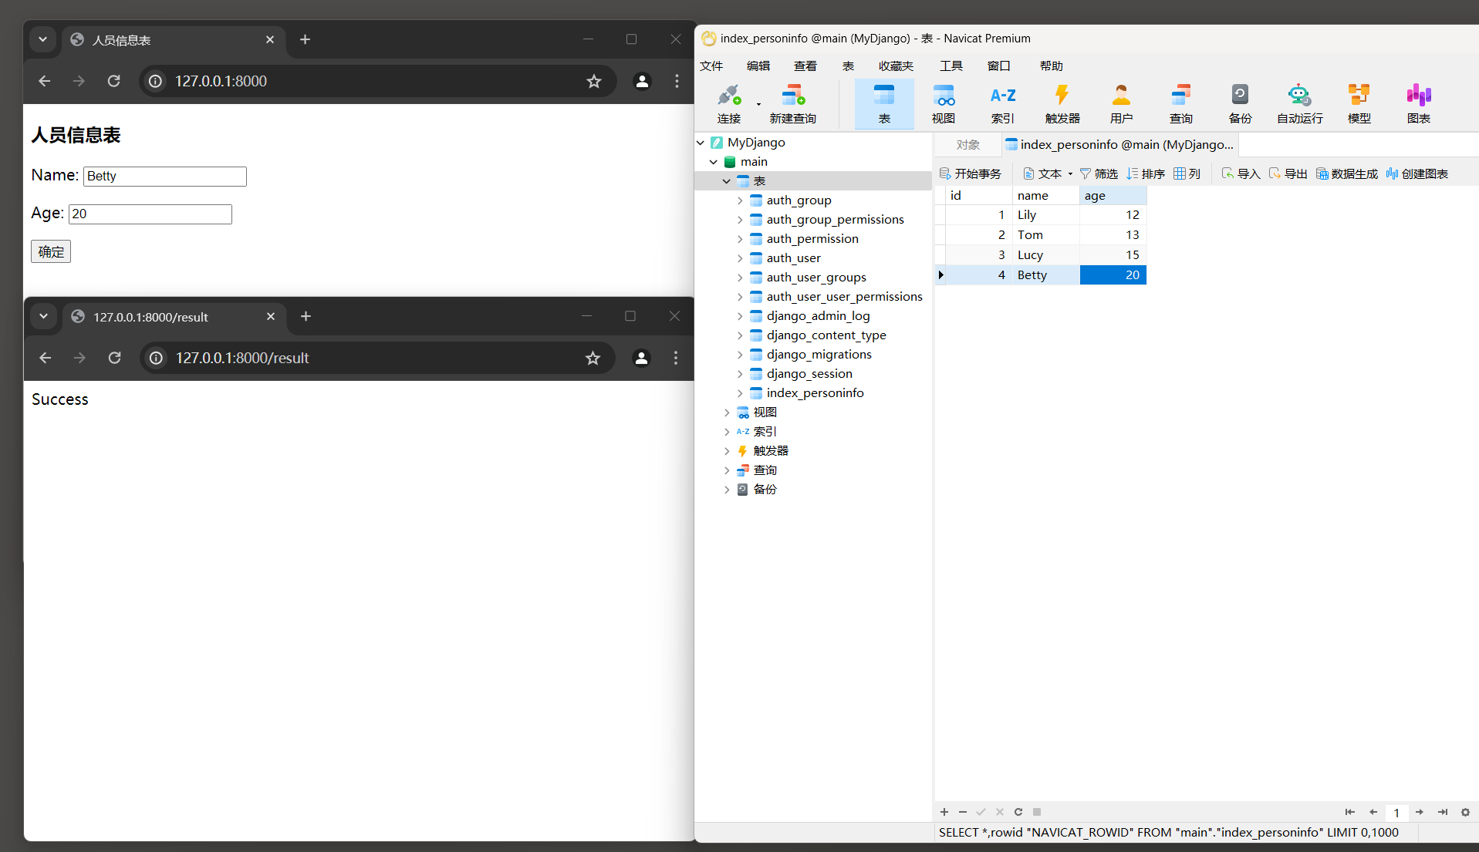Click the page number box in table footer

[x=1396, y=813]
